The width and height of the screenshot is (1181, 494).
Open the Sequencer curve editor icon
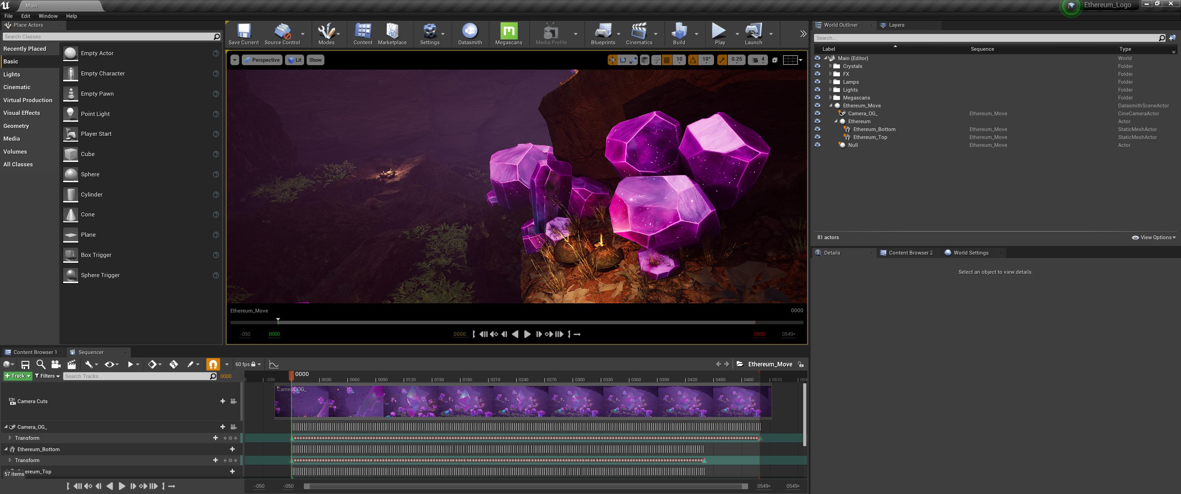[x=274, y=364]
